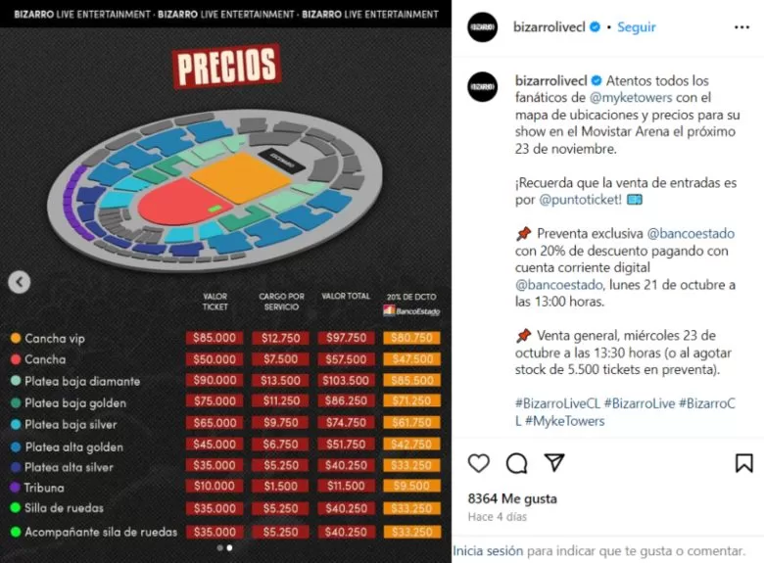Open the #MykeTowers hashtag

click(565, 421)
